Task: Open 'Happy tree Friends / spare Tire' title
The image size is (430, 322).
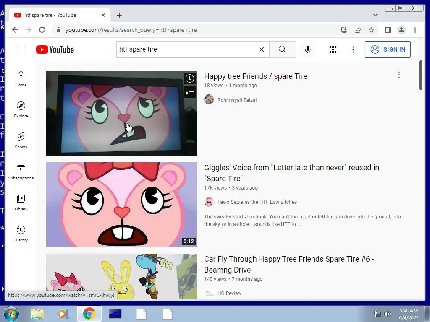Action: point(256,76)
